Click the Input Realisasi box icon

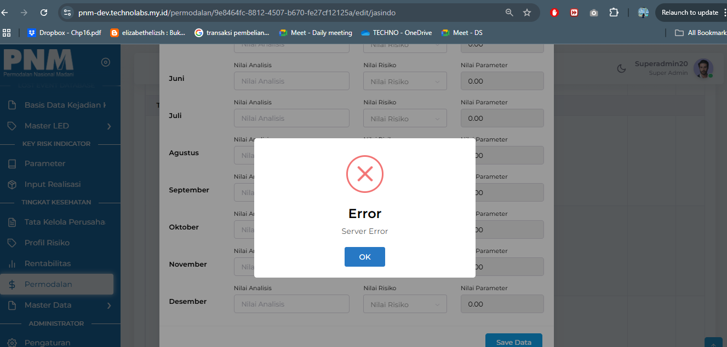click(12, 184)
